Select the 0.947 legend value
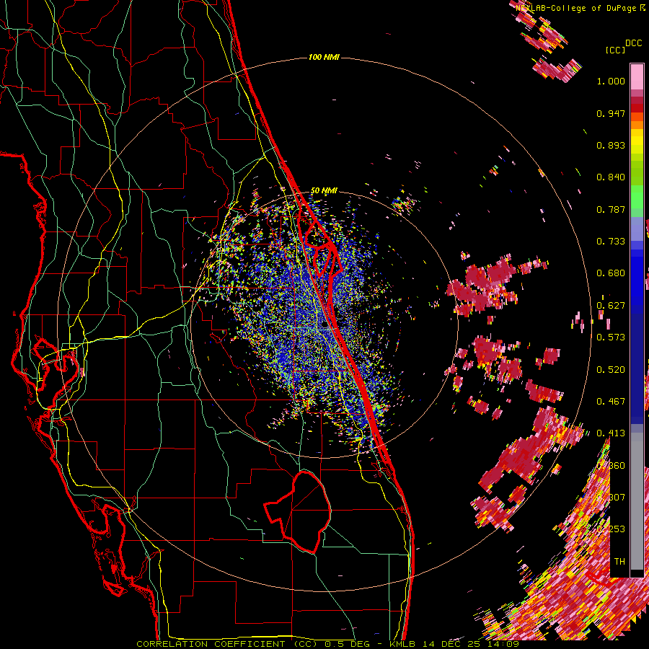The height and width of the screenshot is (649, 649). point(611,113)
